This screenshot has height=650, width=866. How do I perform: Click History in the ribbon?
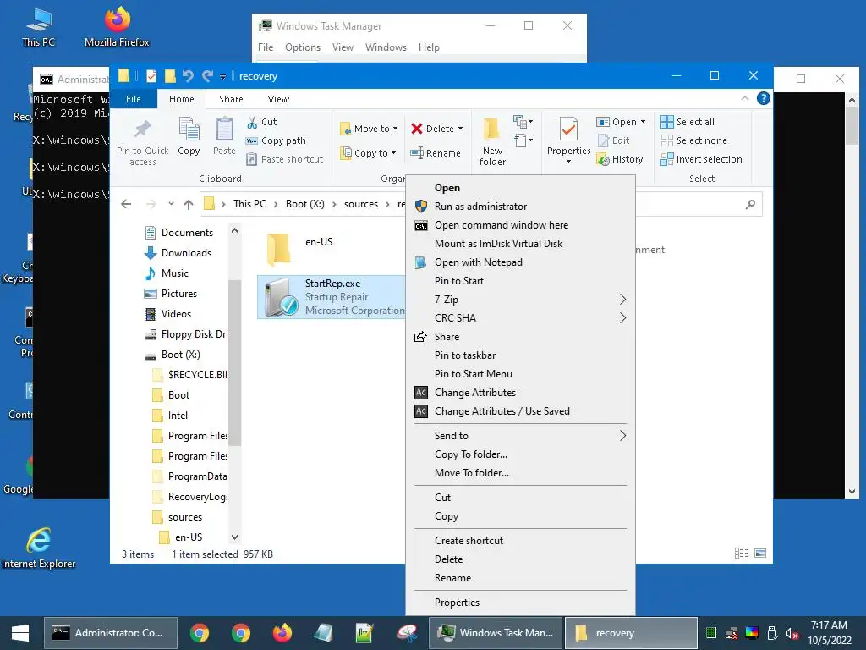click(620, 159)
